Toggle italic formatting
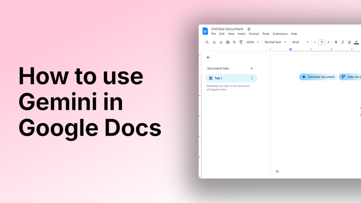The width and height of the screenshot is (361, 203). [343, 42]
